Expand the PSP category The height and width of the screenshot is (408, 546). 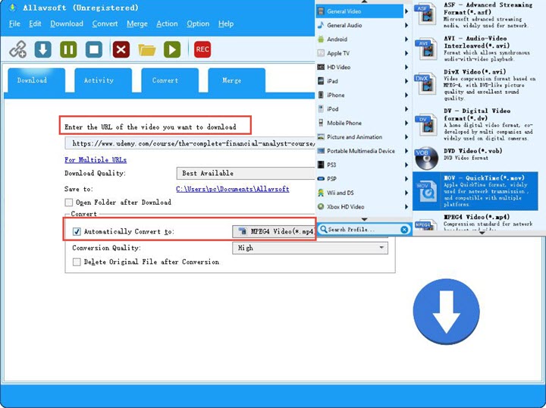362,178
